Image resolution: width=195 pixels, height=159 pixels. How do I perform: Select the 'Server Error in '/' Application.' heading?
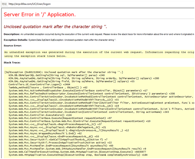tap(40, 15)
